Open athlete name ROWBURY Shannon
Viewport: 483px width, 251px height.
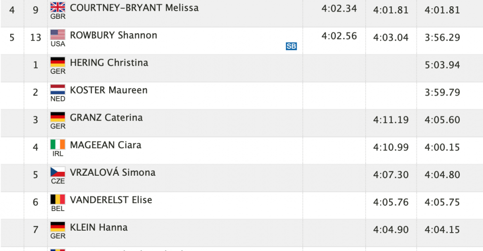coord(114,35)
